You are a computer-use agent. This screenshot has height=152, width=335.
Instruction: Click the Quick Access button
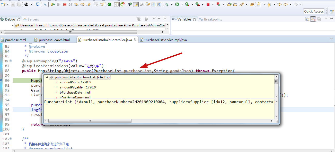click(x=314, y=11)
